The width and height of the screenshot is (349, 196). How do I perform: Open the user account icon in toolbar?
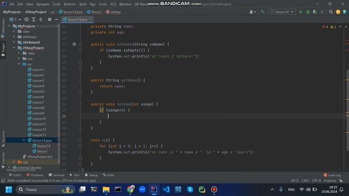(252, 12)
